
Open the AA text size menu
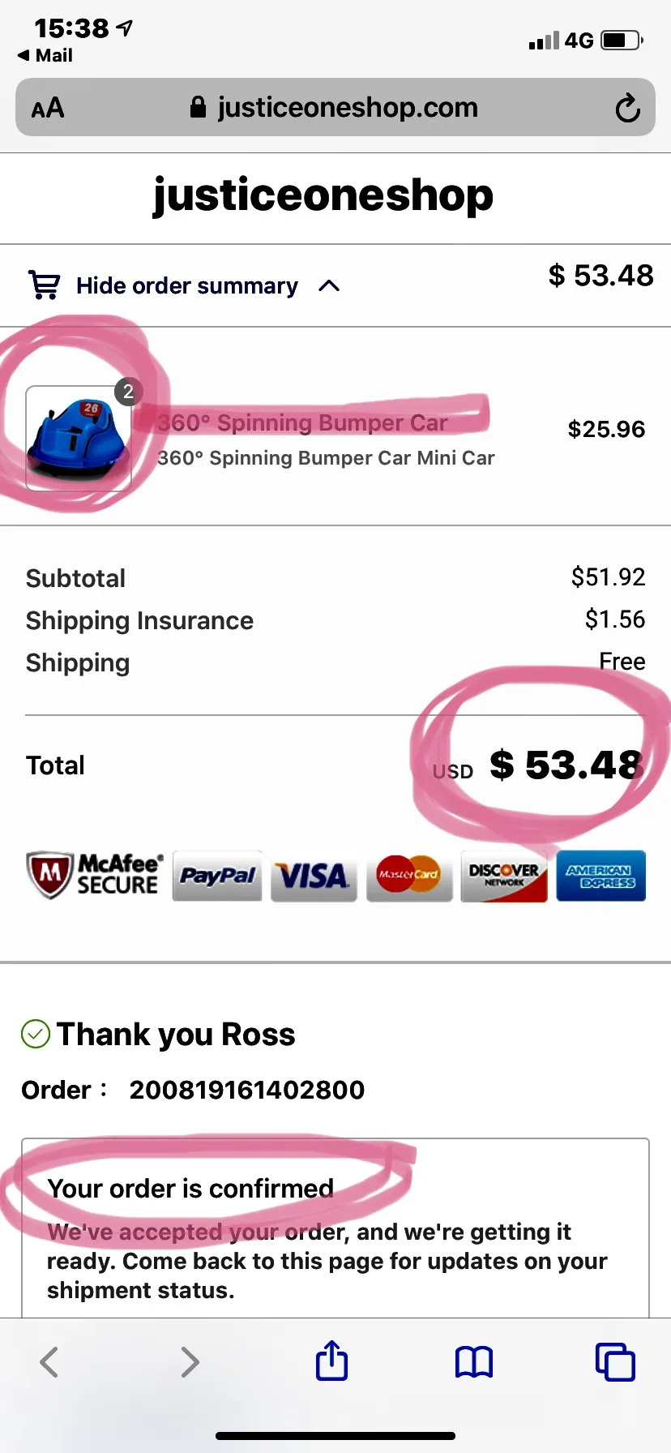(x=48, y=108)
